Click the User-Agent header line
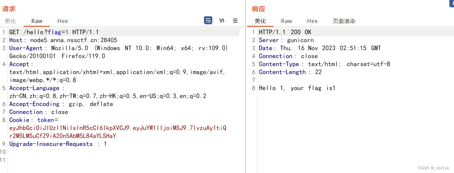The width and height of the screenshot is (454, 173). pos(119,52)
